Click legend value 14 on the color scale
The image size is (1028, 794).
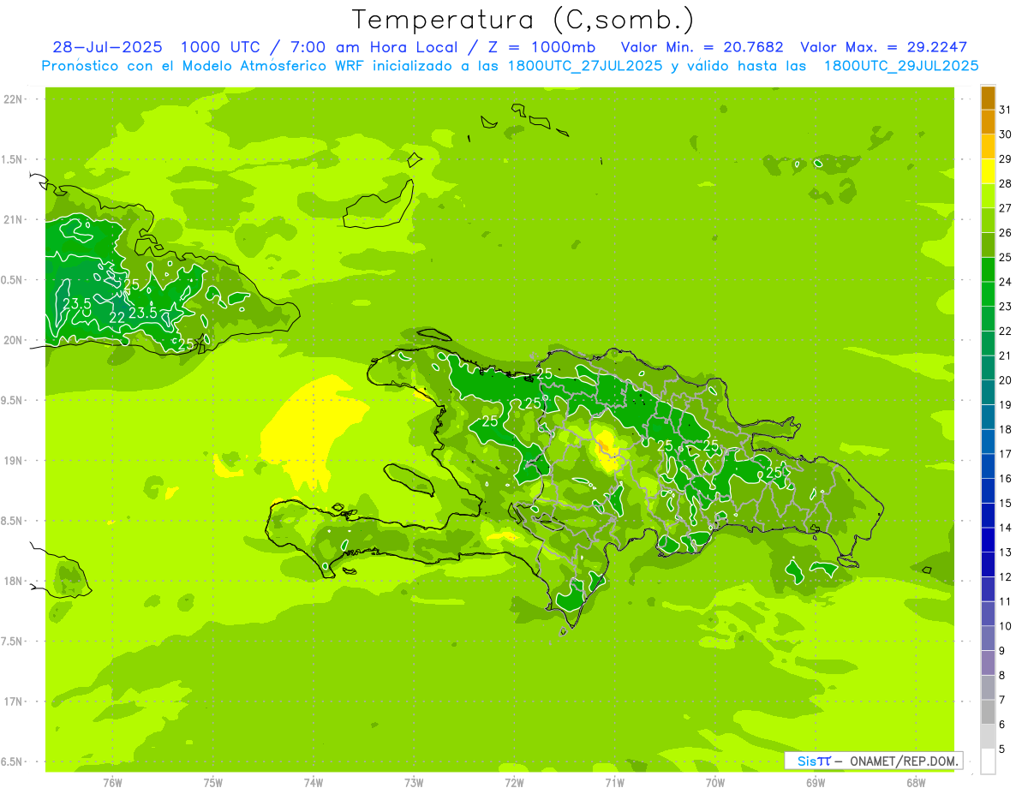(1005, 528)
